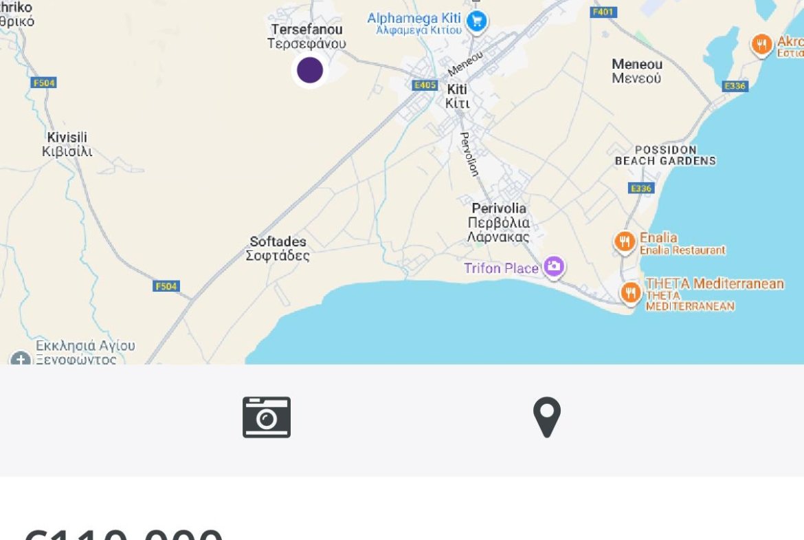
Task: Open the Alphamega Kiti shopping cart pin
Action: [476, 21]
